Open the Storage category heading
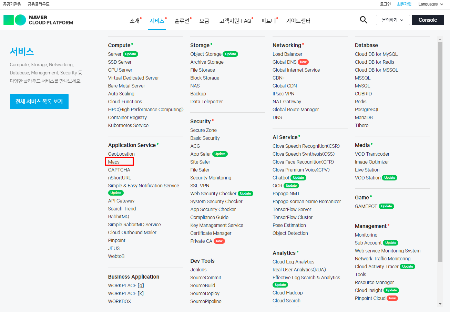 tap(200, 45)
